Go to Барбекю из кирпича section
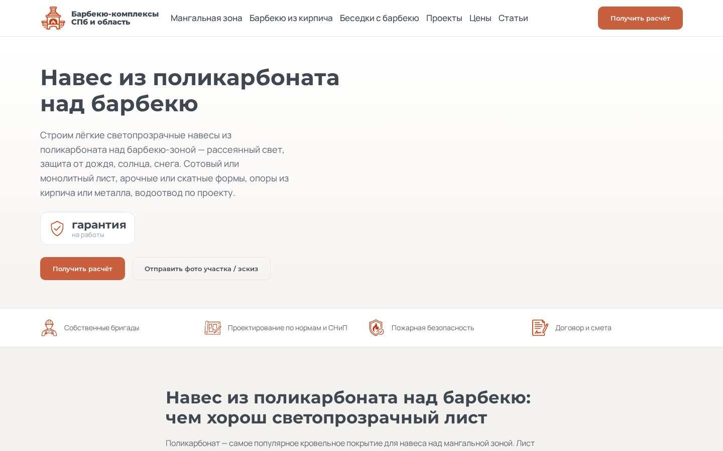Viewport: 723px width, 451px height. click(291, 18)
